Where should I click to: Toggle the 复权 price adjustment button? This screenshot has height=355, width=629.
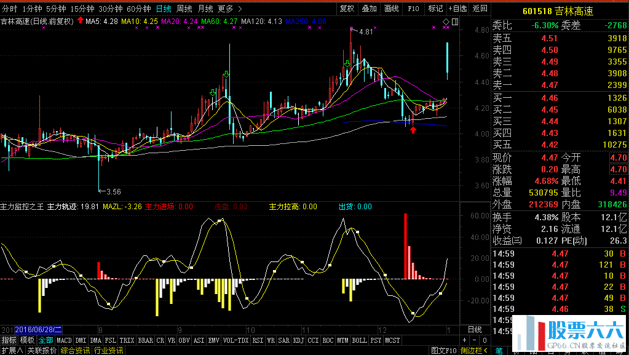347,9
